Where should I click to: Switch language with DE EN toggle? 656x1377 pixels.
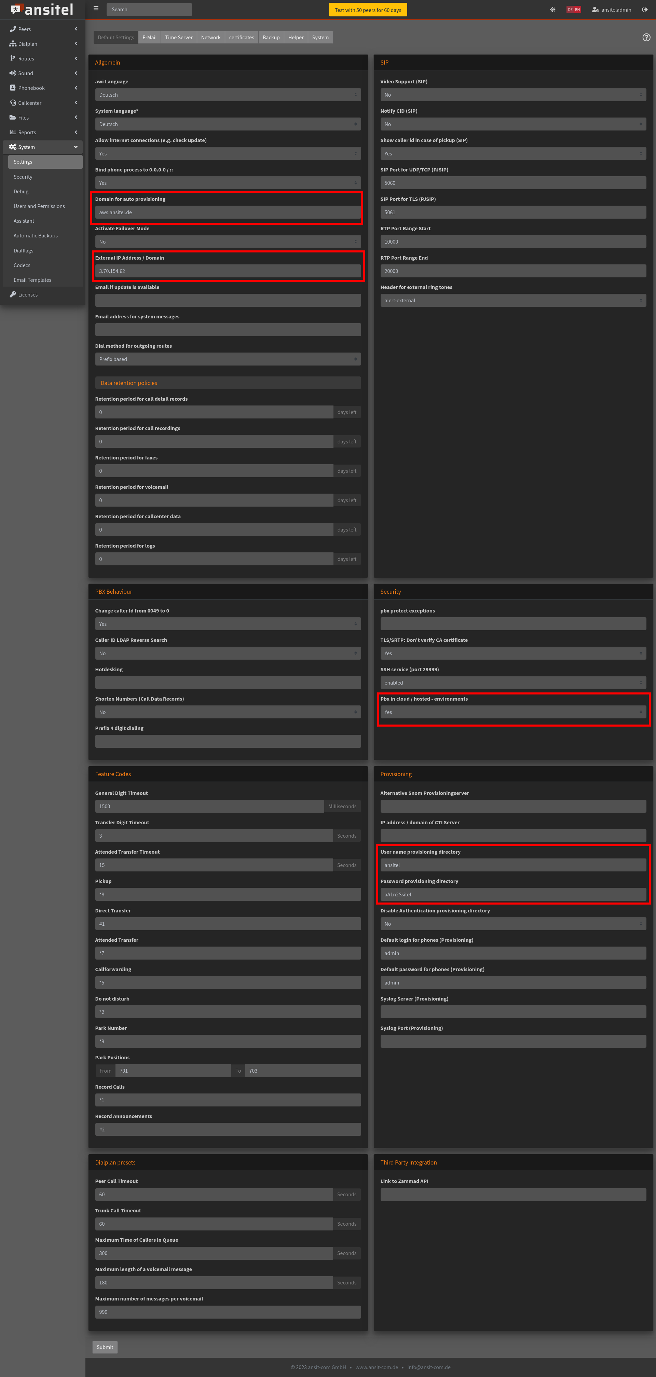(573, 10)
